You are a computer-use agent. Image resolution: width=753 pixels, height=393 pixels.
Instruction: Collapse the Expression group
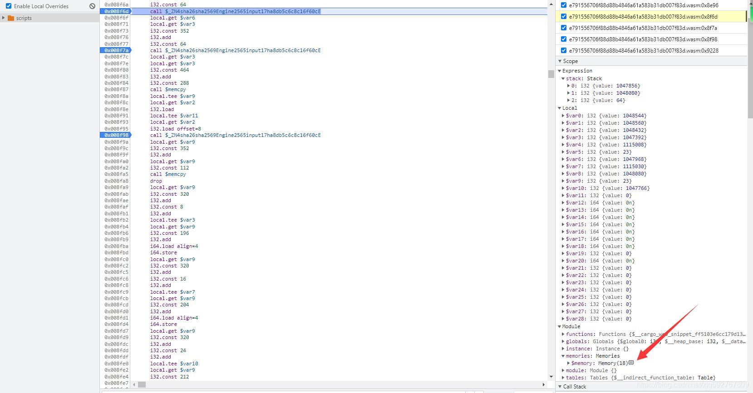click(560, 71)
